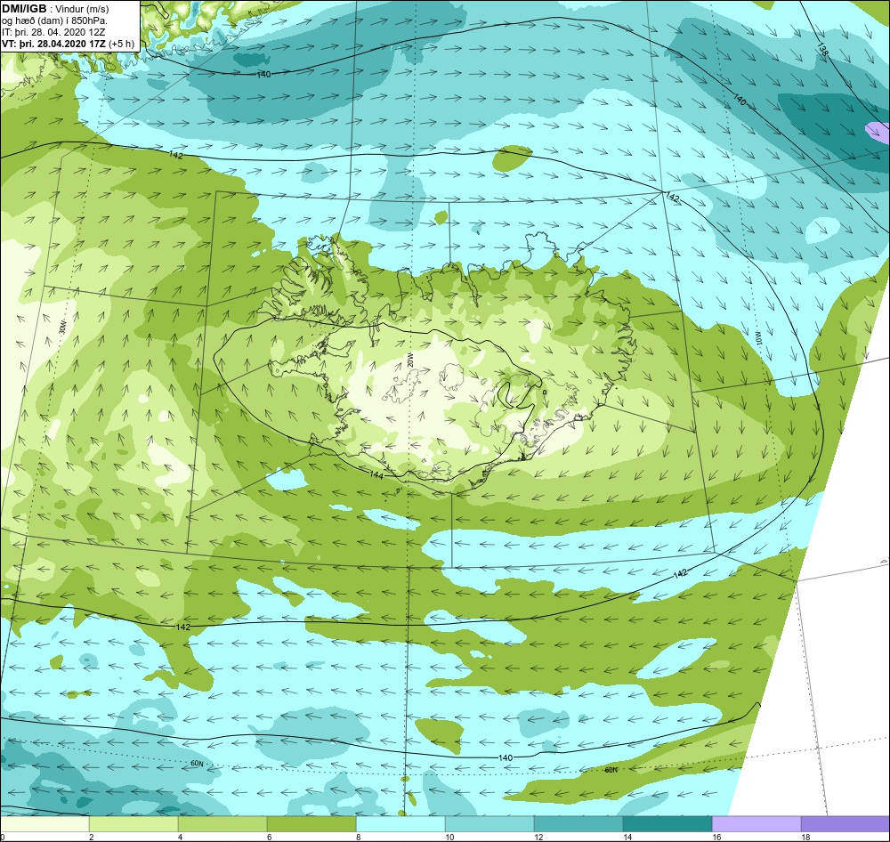Viewport: 890px width, 842px height.
Task: Click the 6–8 m/s dark green legend swatch
Action: tap(311, 824)
